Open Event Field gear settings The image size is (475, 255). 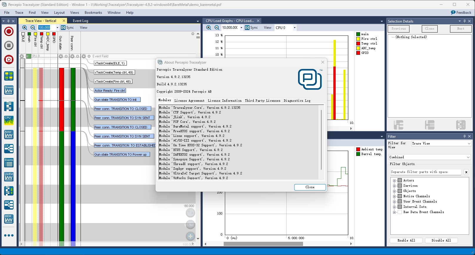[x=84, y=56]
